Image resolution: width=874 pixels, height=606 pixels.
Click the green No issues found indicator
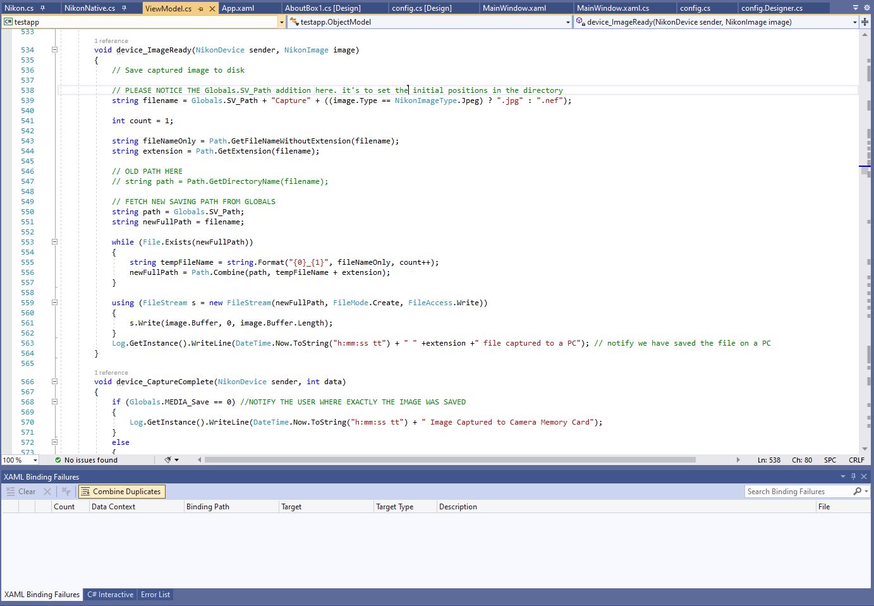click(x=86, y=460)
